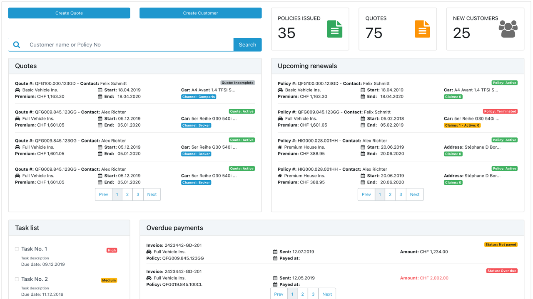This screenshot has width=533, height=299.
Task: Click the green Policies Issued document icon
Action: pyautogui.click(x=335, y=29)
